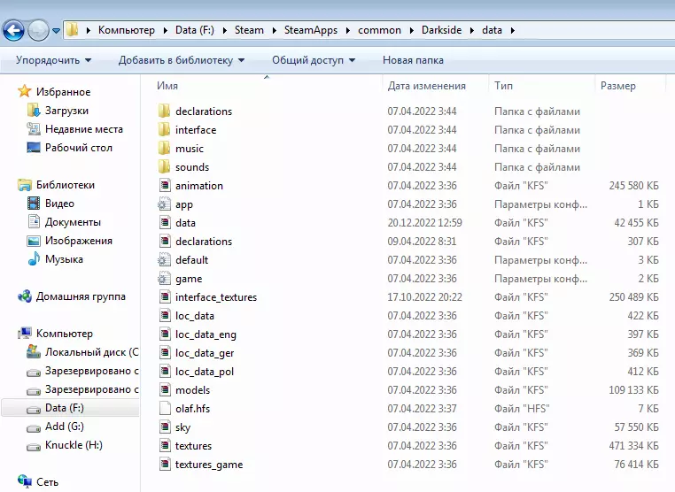
Task: Click date 17.10.2022 20:22
Action: [424, 297]
